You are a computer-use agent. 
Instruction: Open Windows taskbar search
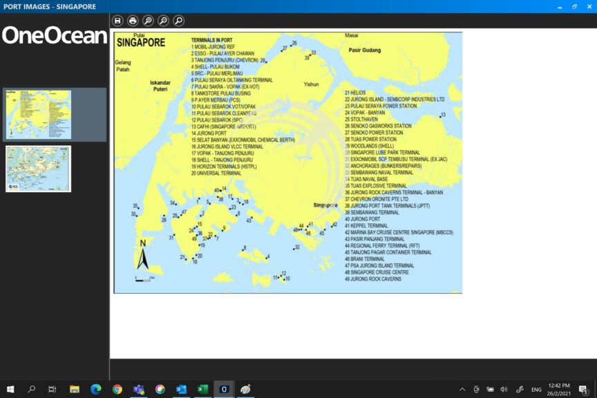pos(32,389)
